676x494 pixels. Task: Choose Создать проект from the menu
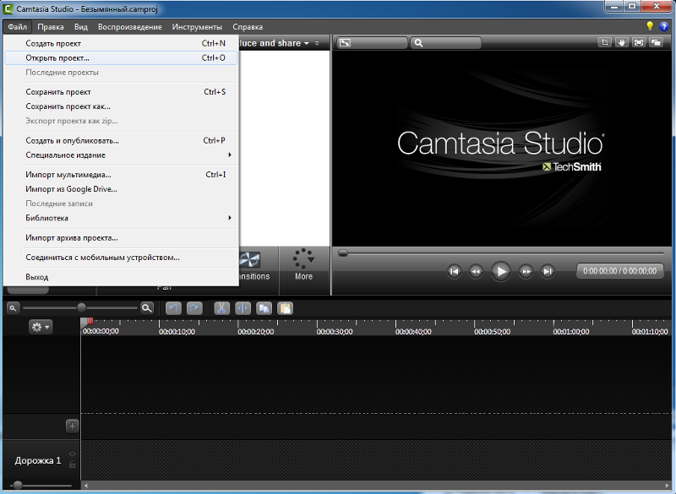[x=121, y=44]
